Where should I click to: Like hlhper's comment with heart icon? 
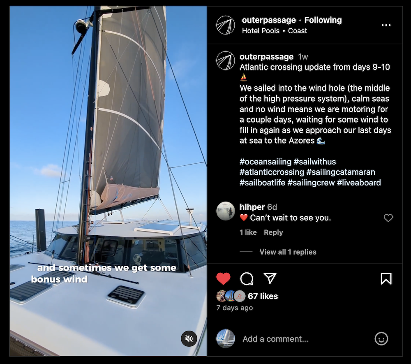coord(388,218)
